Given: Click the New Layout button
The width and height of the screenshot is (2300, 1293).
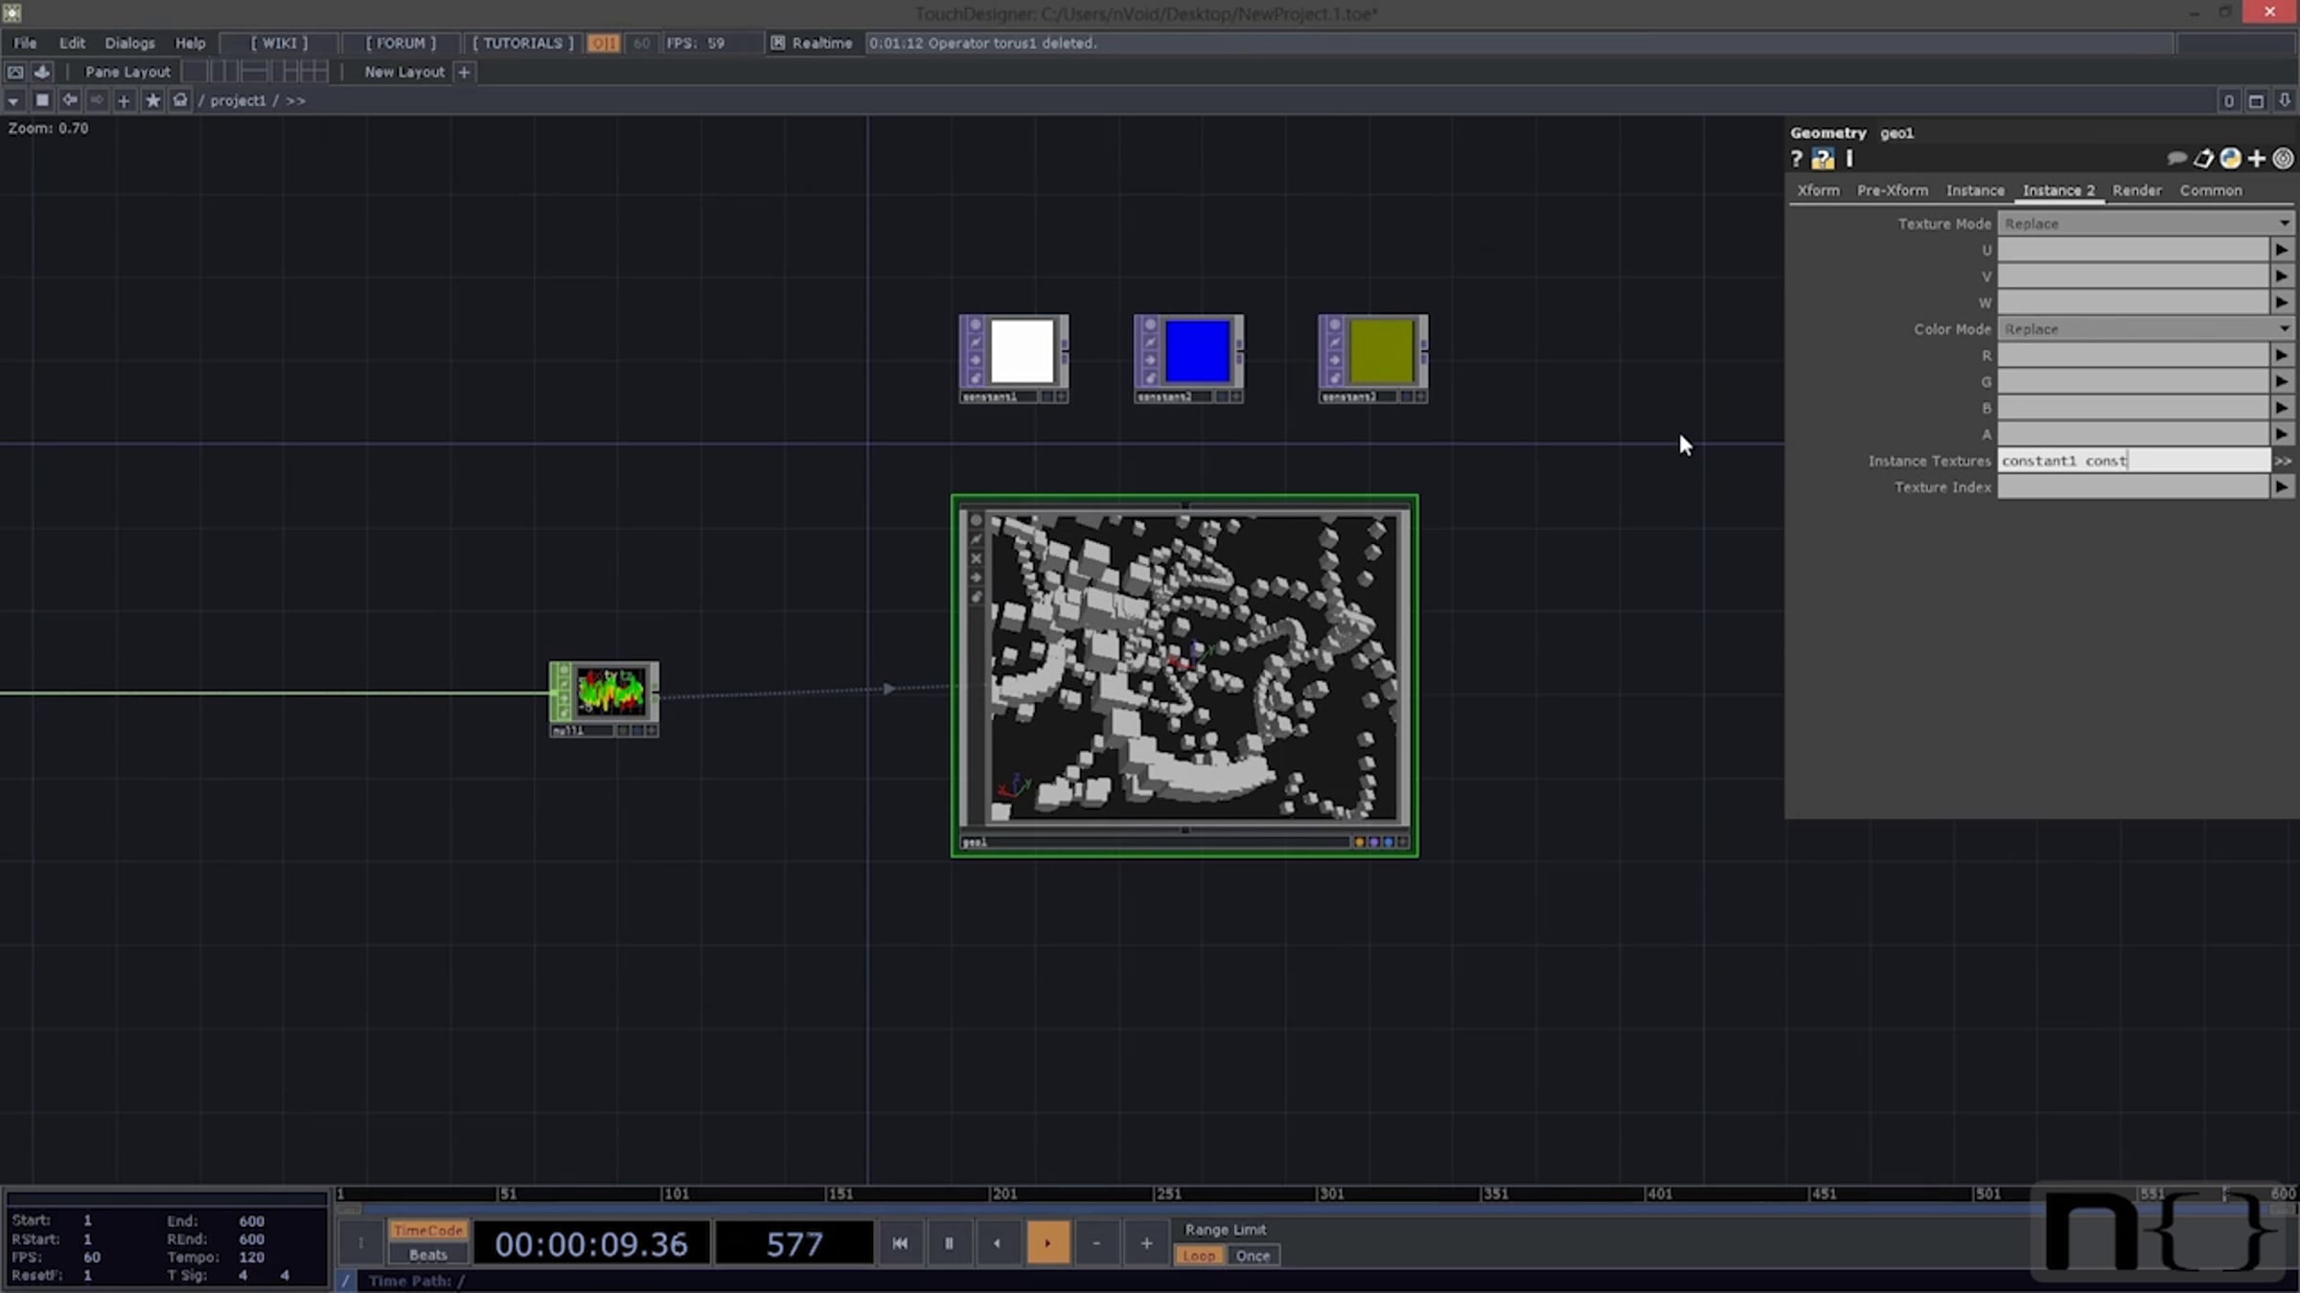Looking at the screenshot, I should tap(404, 72).
